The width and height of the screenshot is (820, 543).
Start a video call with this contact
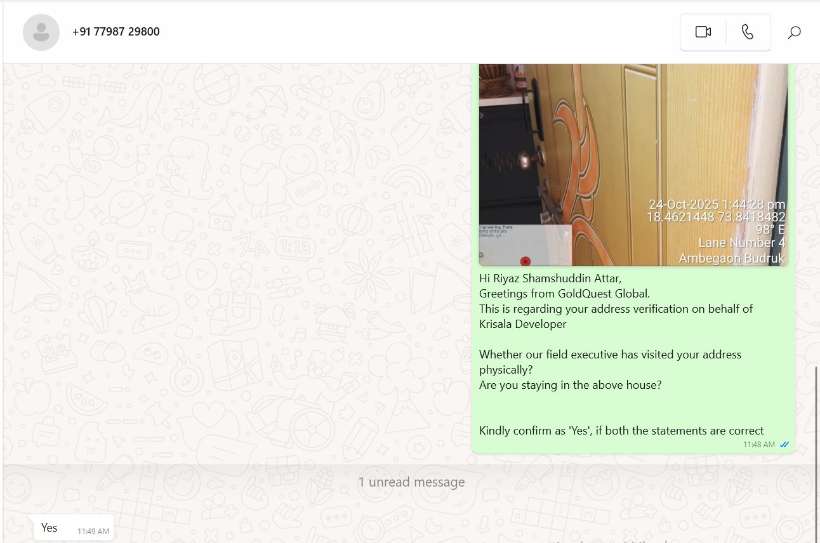[x=703, y=32]
